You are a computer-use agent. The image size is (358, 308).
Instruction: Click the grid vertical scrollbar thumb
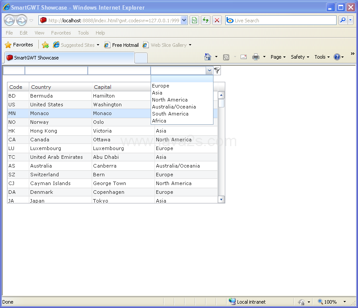pos(221,103)
